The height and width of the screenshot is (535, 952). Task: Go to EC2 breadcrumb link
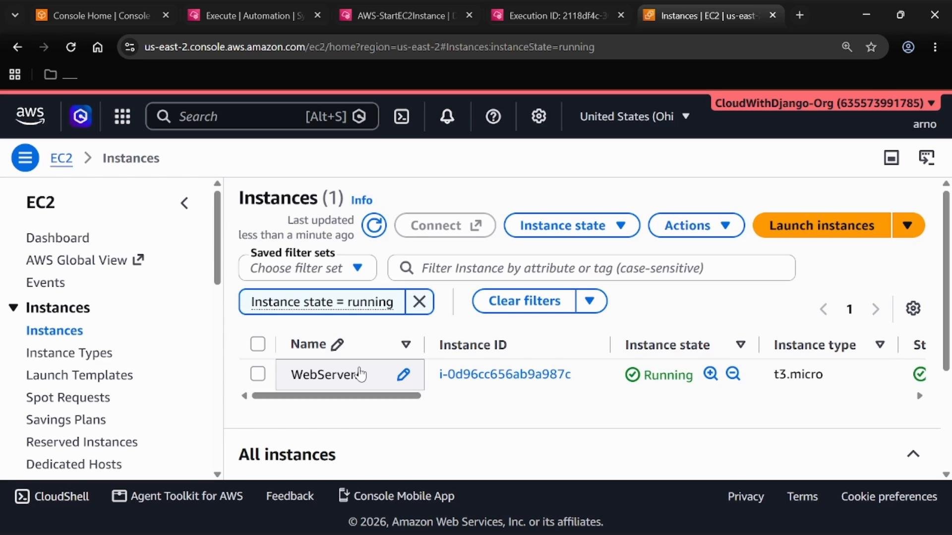click(61, 158)
